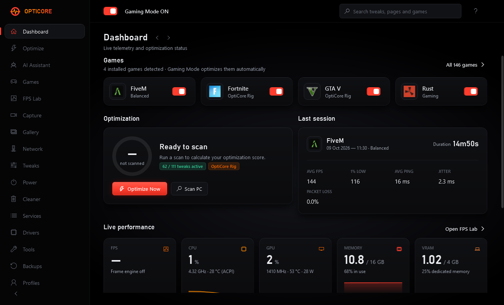Image resolution: width=504 pixels, height=305 pixels.
Task: Open the All 146 games link
Action: pos(465,65)
